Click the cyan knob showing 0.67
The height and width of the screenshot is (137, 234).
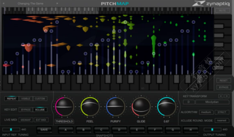[x=166, y=107]
